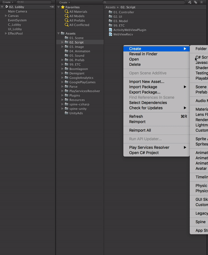Viewport: 208px width, 255px height.
Task: Click the Favorites star icon
Action: (63, 7)
